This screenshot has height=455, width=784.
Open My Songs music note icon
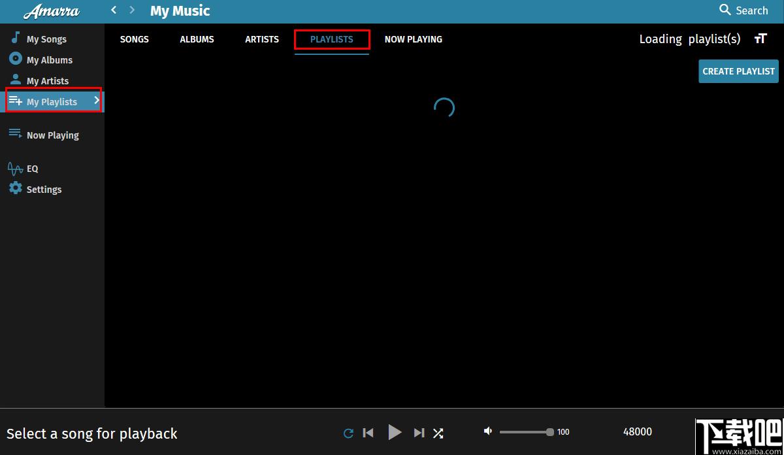[x=15, y=37]
